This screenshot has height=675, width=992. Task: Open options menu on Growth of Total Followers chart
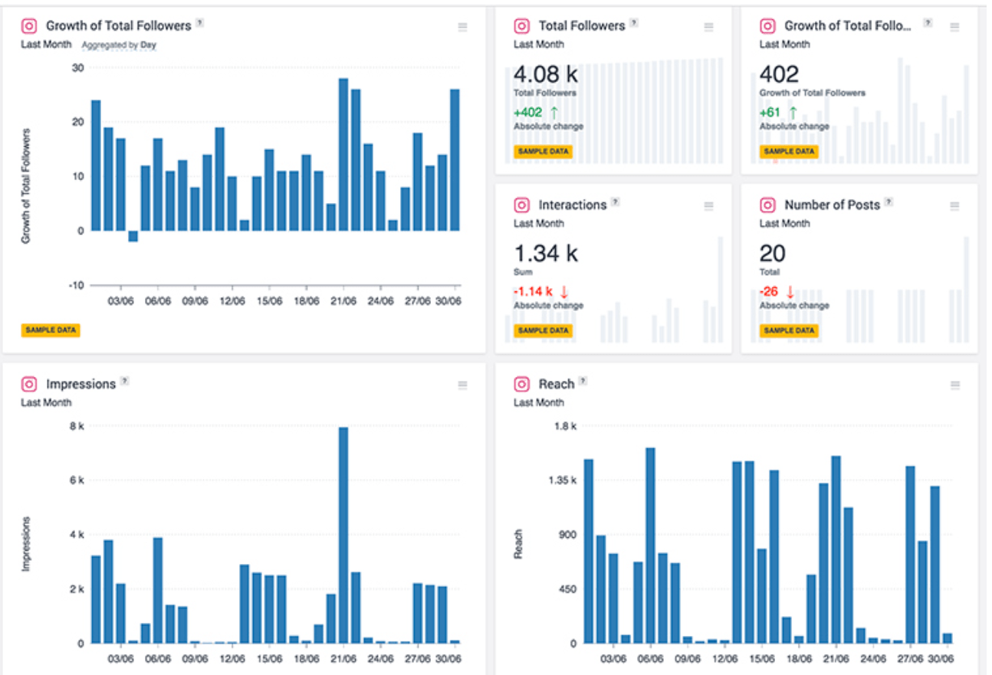coord(463,26)
